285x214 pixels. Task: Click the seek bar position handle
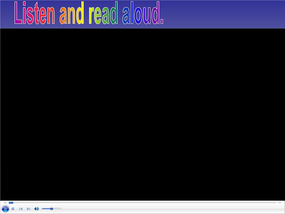click(11, 203)
